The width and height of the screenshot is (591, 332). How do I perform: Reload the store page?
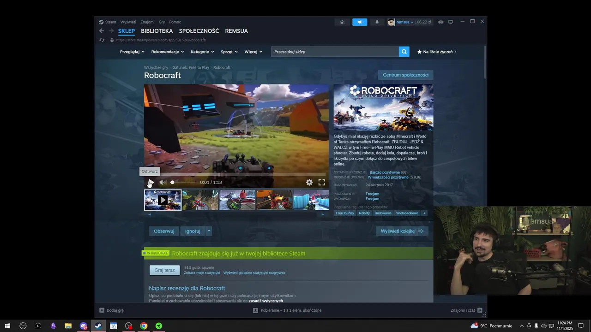tap(102, 40)
